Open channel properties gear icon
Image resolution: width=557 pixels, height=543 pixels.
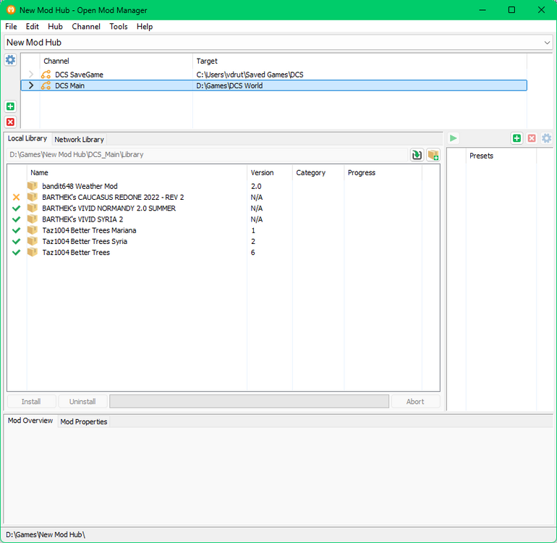[x=10, y=60]
